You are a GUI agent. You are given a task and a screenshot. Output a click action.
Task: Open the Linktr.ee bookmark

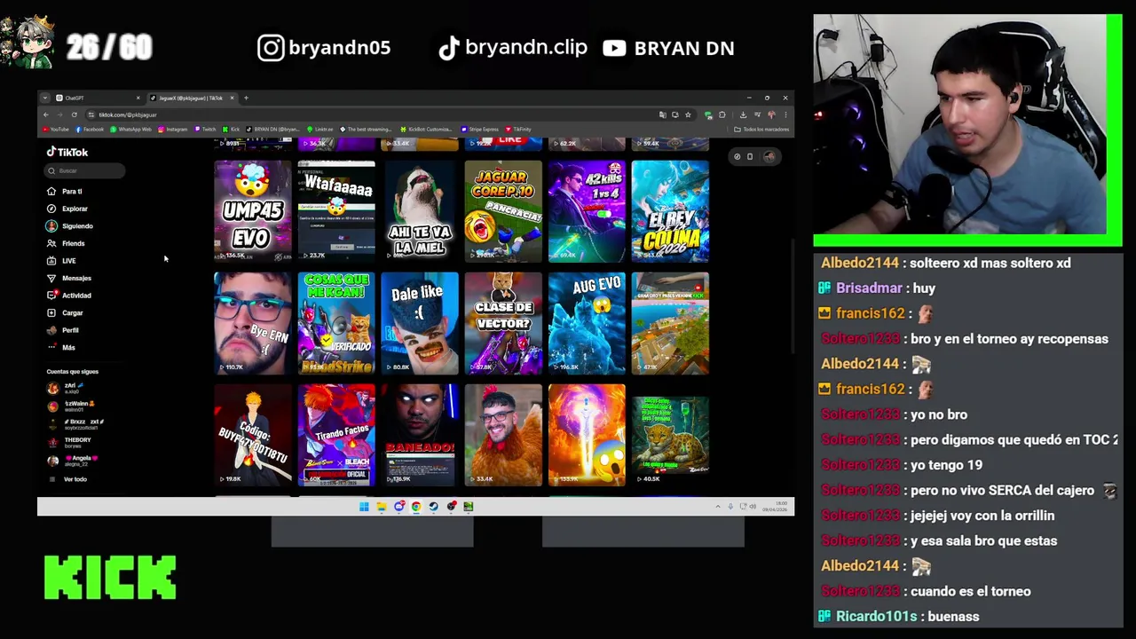[320, 130]
